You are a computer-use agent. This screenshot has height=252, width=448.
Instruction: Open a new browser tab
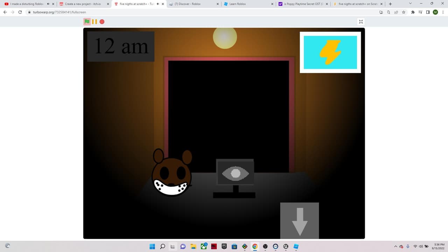(x=390, y=4)
